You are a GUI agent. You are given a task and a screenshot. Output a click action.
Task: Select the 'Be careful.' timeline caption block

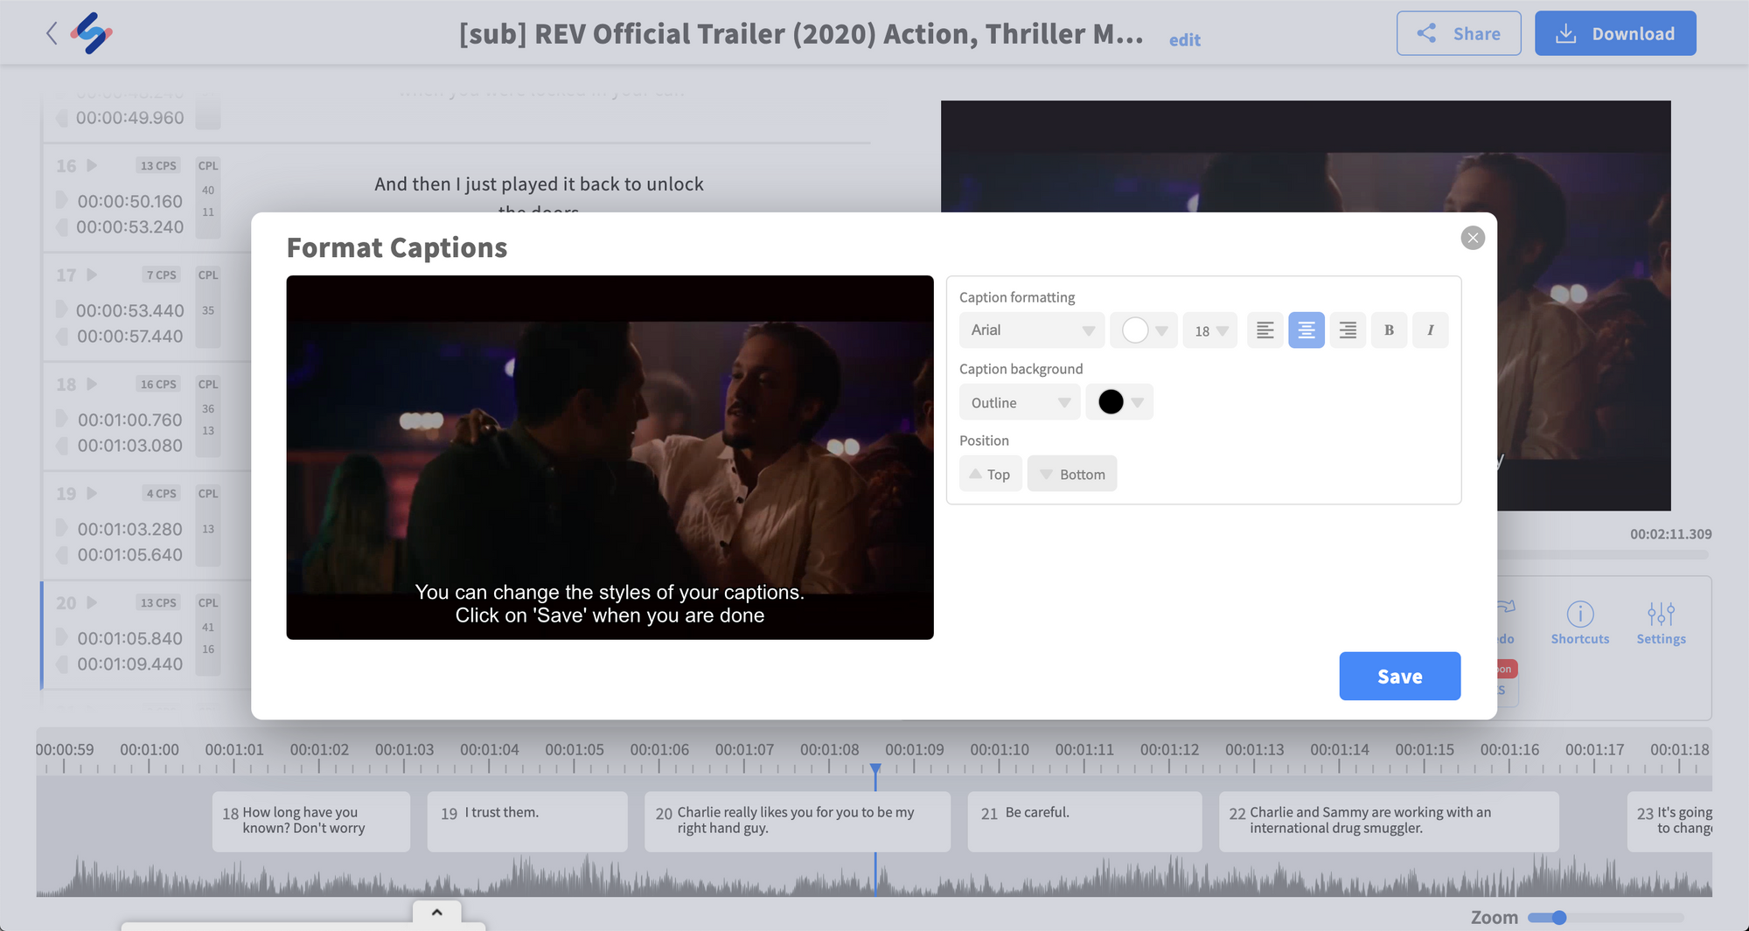tap(1084, 821)
